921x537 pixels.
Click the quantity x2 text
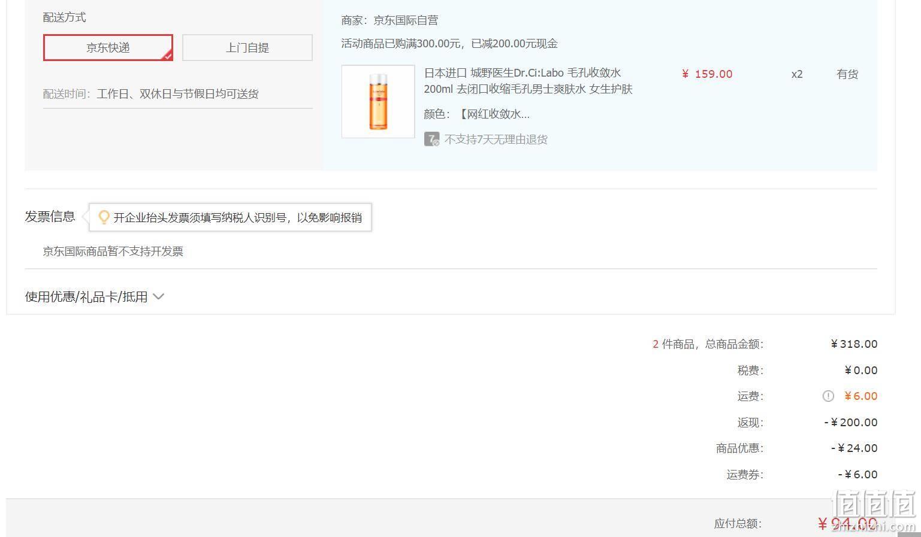pos(797,74)
